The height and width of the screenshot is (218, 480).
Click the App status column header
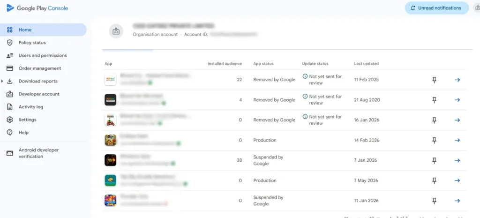[263, 64]
